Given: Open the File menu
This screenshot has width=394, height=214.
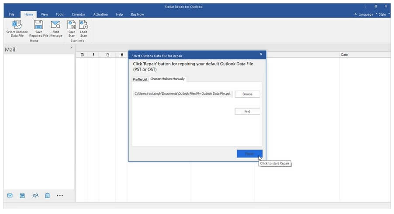Looking at the screenshot, I should pos(12,14).
